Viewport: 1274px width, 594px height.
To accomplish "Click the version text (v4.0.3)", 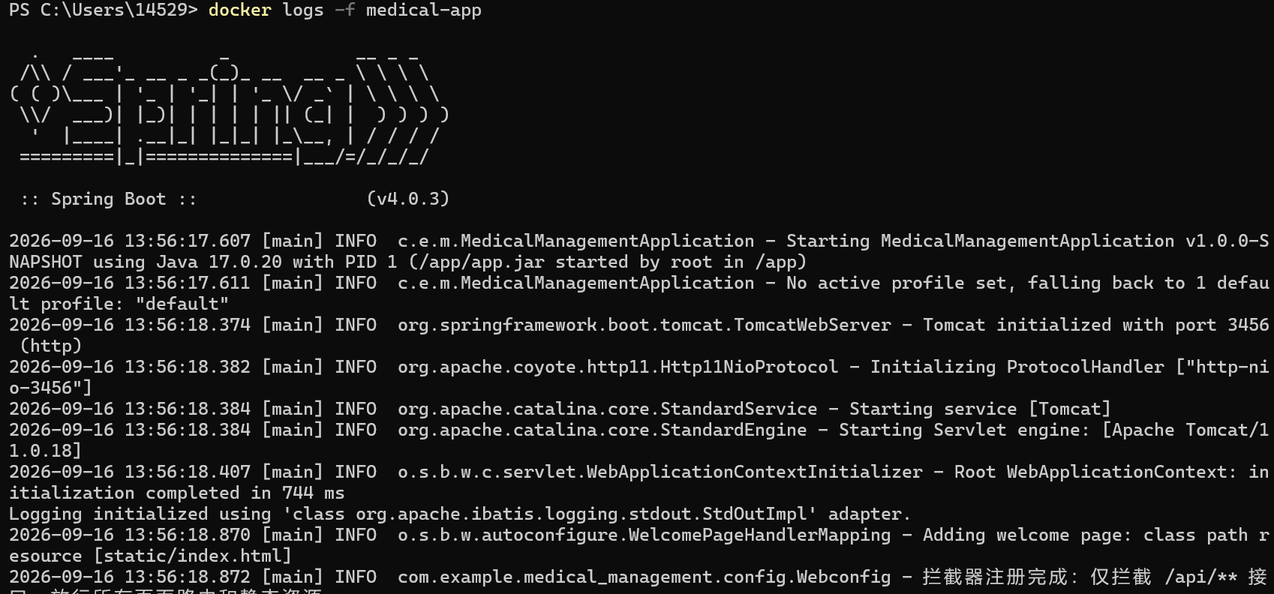I will 408,199.
